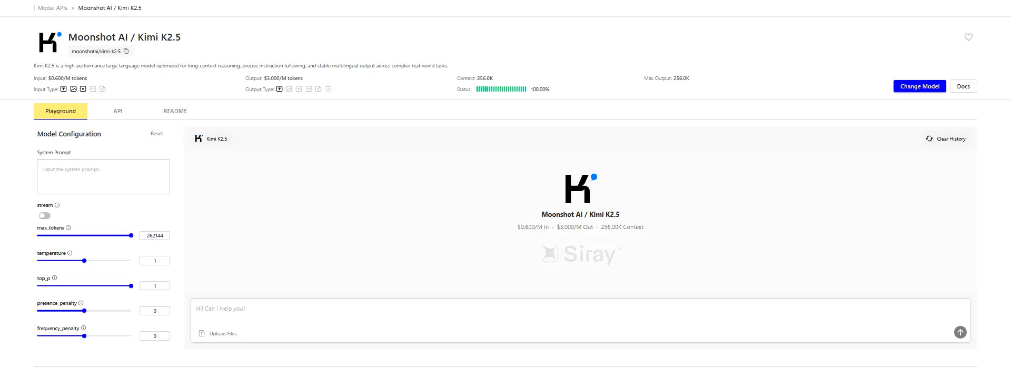The width and height of the screenshot is (1011, 368).
Task: Click the text Input Type icon
Action: [64, 89]
